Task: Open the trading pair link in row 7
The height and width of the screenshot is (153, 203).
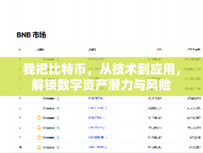Action: point(95,118)
